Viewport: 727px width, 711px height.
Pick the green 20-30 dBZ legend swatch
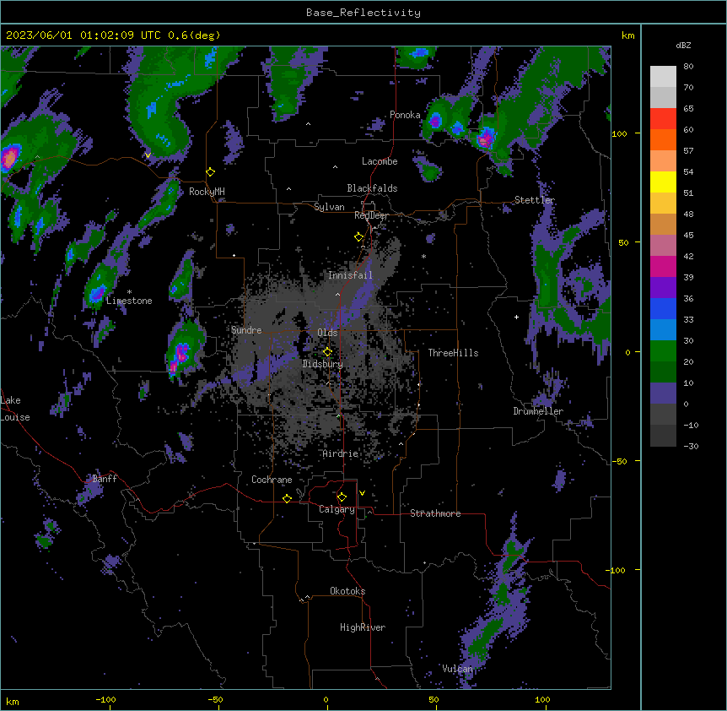coord(663,351)
